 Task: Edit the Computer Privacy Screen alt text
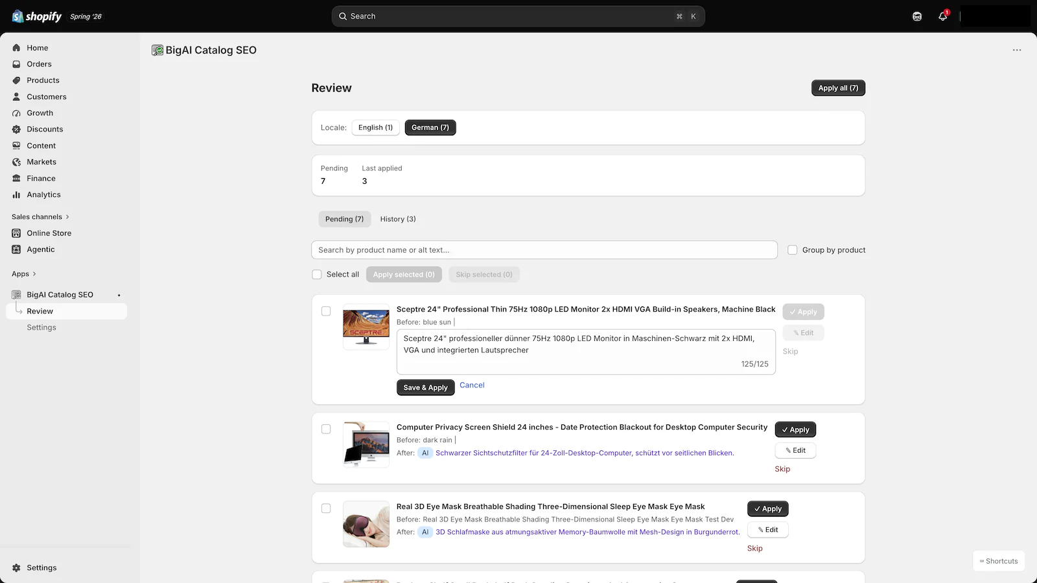click(x=795, y=450)
